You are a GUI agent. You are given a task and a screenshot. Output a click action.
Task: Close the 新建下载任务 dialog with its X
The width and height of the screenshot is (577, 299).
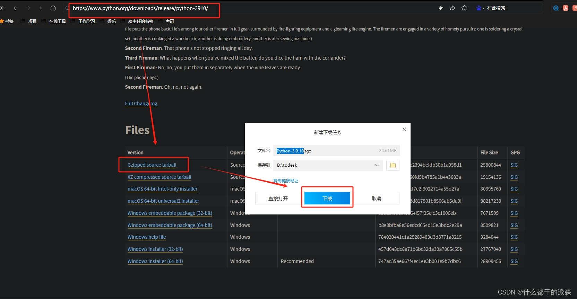pos(404,129)
